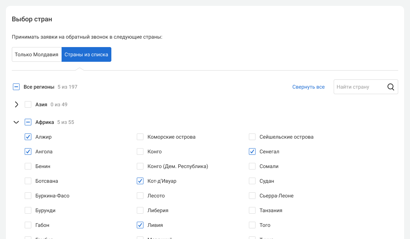The image size is (410, 239).
Task: Click the Свернуть все link
Action: click(308, 87)
